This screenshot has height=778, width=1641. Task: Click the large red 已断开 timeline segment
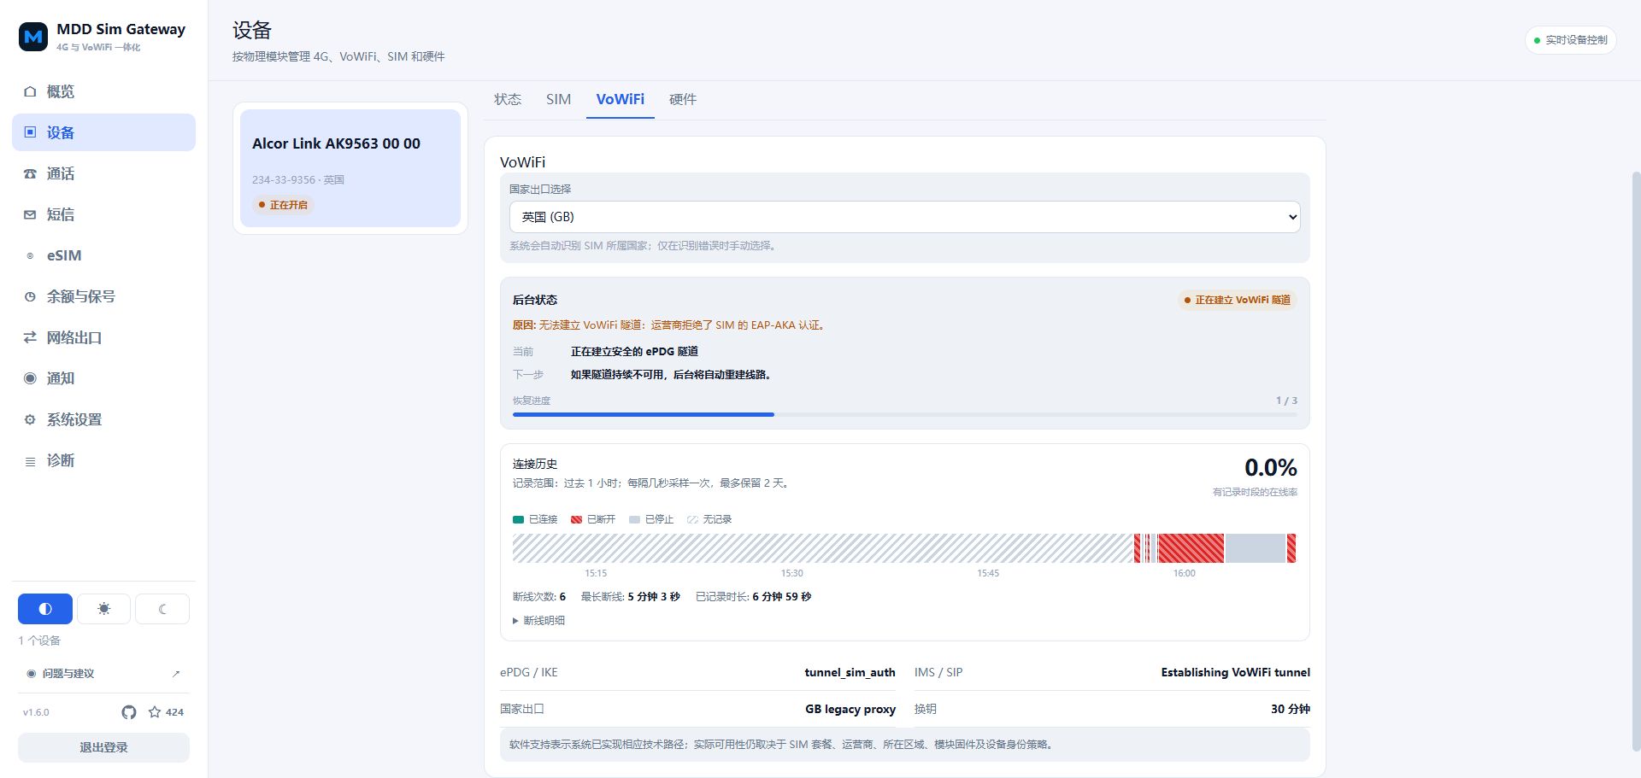[x=1191, y=548]
